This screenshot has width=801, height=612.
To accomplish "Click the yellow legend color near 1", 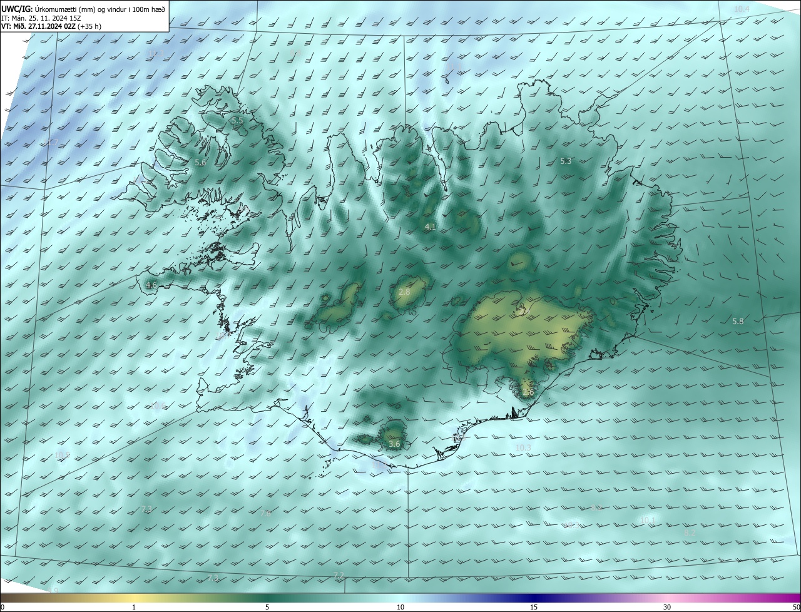I will tap(134, 598).
